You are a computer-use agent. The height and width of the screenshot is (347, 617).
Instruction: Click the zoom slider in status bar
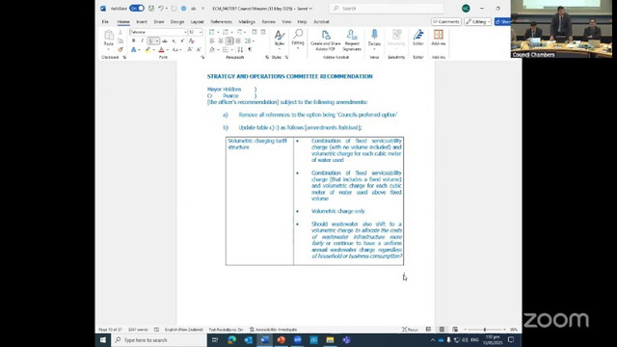pyautogui.click(x=485, y=330)
